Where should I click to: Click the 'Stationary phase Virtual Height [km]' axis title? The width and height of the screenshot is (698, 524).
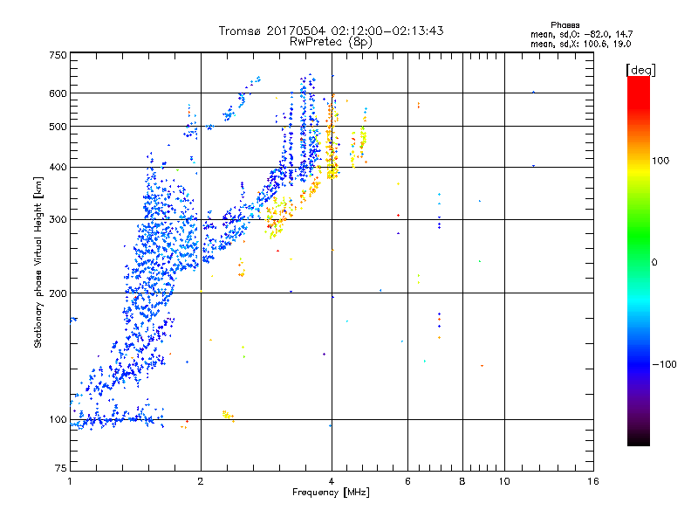click(x=38, y=263)
